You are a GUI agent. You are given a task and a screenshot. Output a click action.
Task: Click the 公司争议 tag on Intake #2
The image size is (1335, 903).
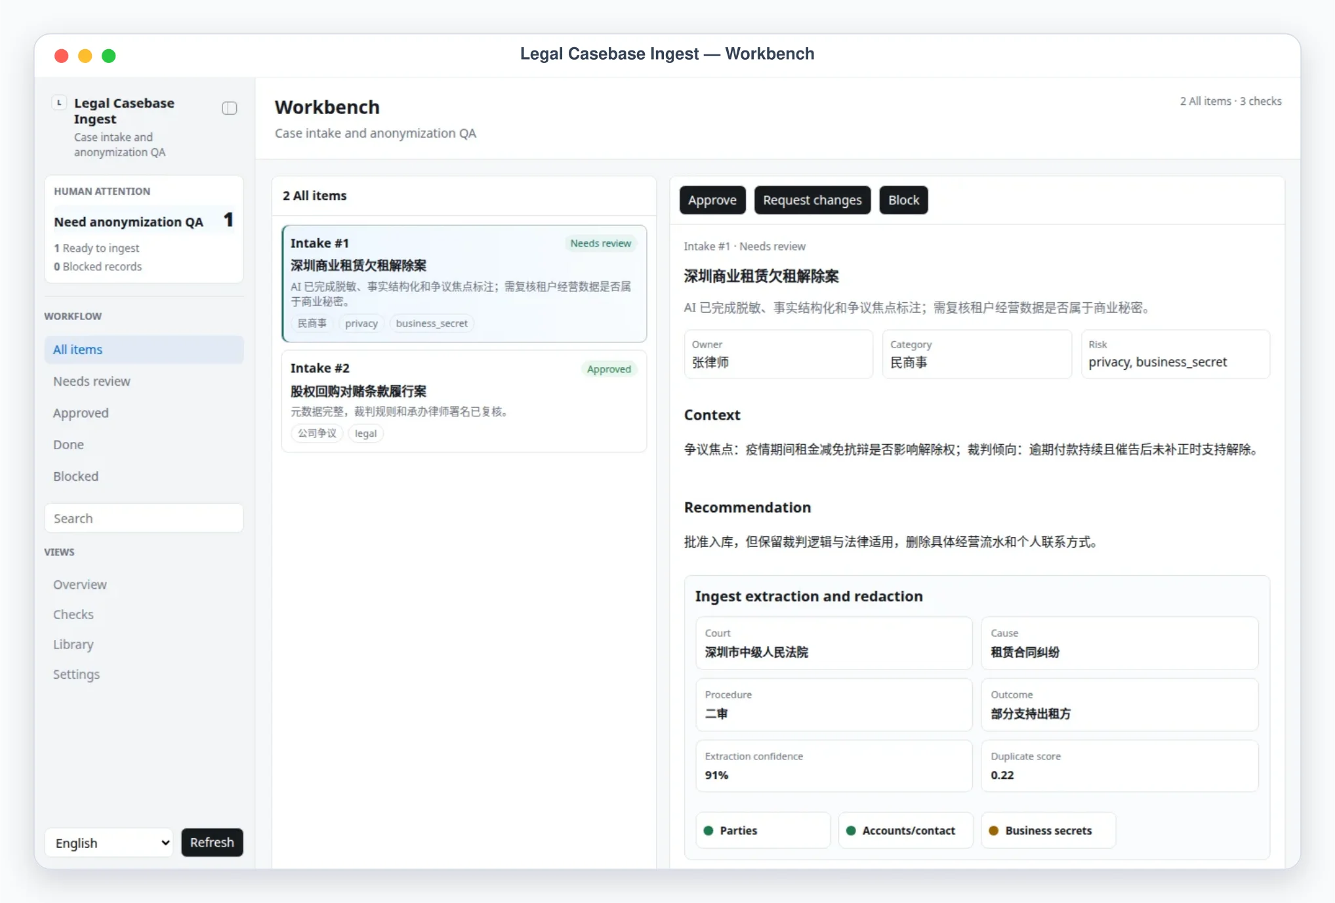(x=317, y=433)
